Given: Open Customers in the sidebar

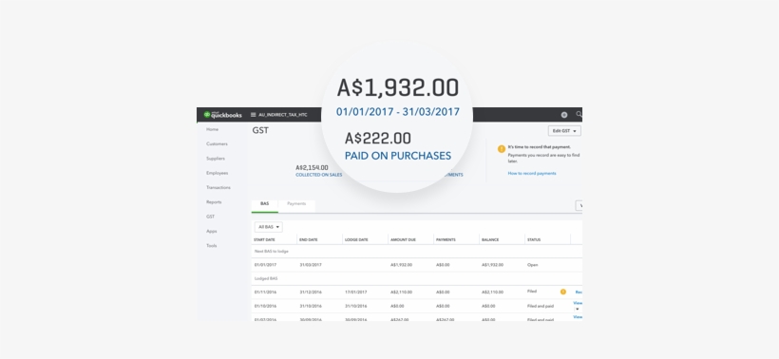Looking at the screenshot, I should (x=218, y=144).
